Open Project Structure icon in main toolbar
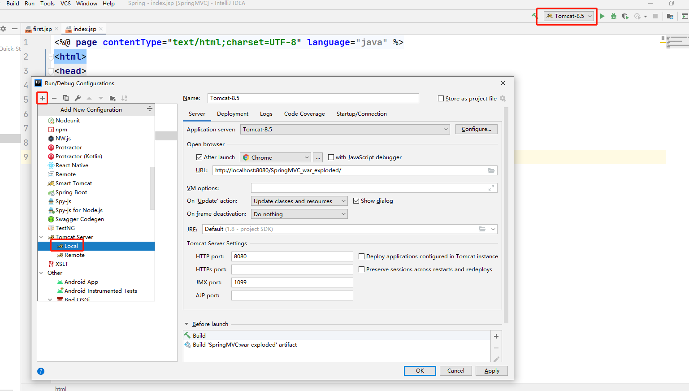The image size is (689, 391). [x=670, y=16]
